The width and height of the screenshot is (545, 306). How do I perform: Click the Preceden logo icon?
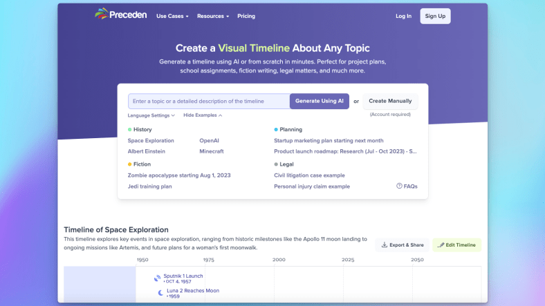click(x=101, y=15)
